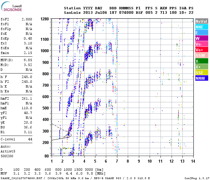The image size is (210, 180).
Task: Click the fmin value 2.15
Action: click(x=28, y=53)
